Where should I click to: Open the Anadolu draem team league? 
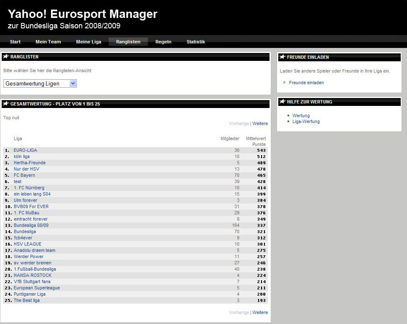tap(35, 250)
